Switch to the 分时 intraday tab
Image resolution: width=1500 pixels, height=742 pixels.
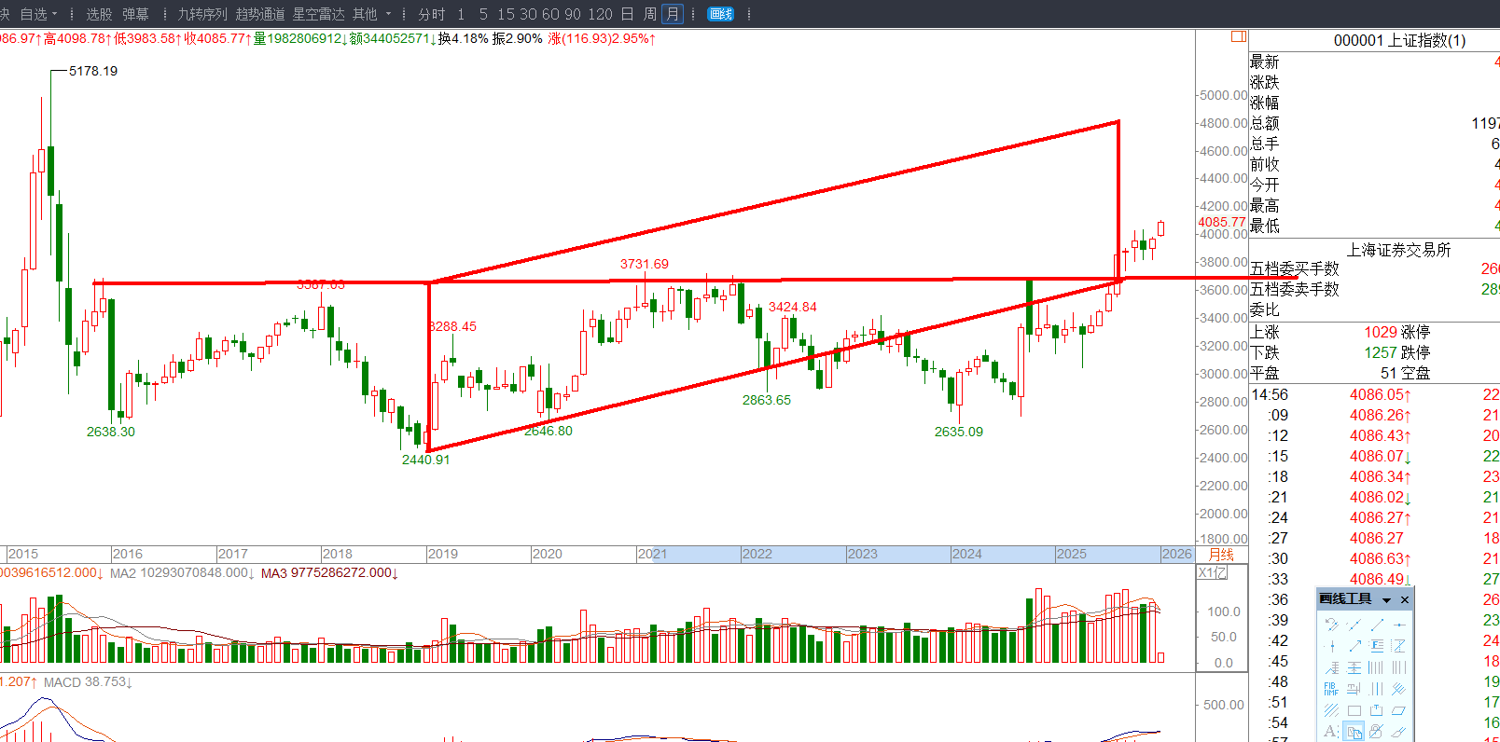coord(431,14)
